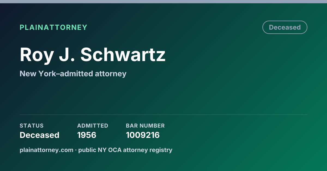Select the Deceased value under STATUS

(40, 135)
